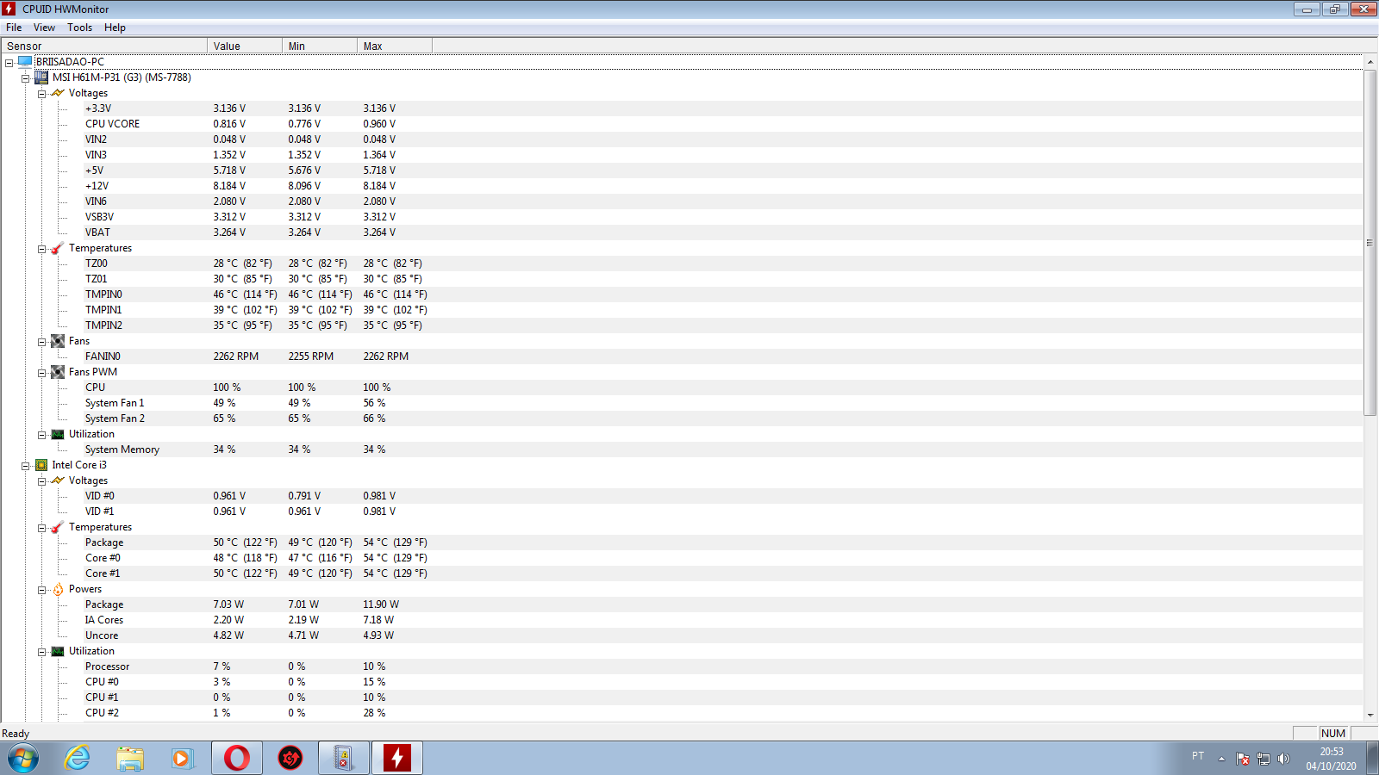Select the +12V voltage row
Image resolution: width=1379 pixels, height=775 pixels.
[x=681, y=186]
